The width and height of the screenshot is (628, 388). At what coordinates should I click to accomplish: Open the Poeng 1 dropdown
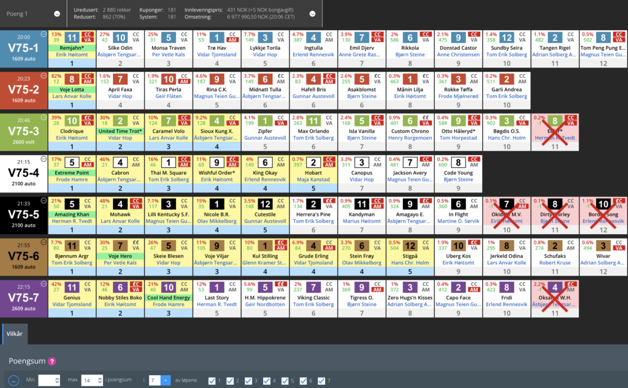tap(56, 13)
